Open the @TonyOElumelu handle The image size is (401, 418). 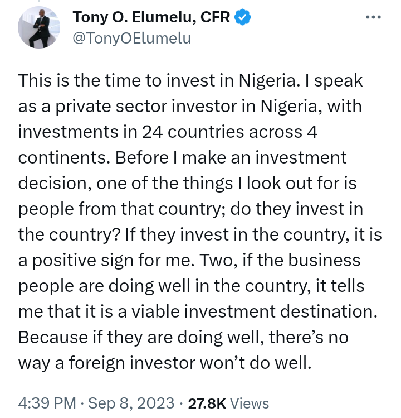pos(131,38)
